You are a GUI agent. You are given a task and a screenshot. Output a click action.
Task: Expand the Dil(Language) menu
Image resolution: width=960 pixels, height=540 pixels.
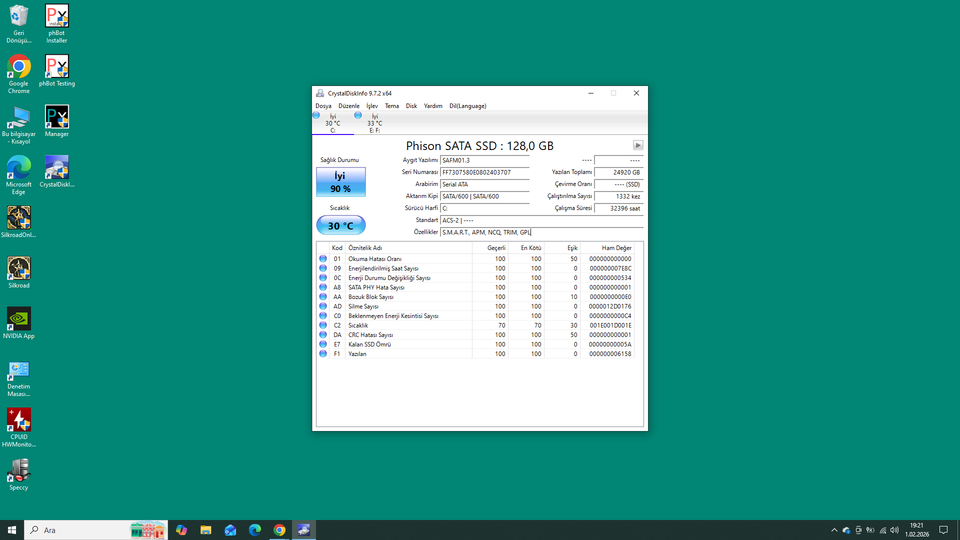467,106
